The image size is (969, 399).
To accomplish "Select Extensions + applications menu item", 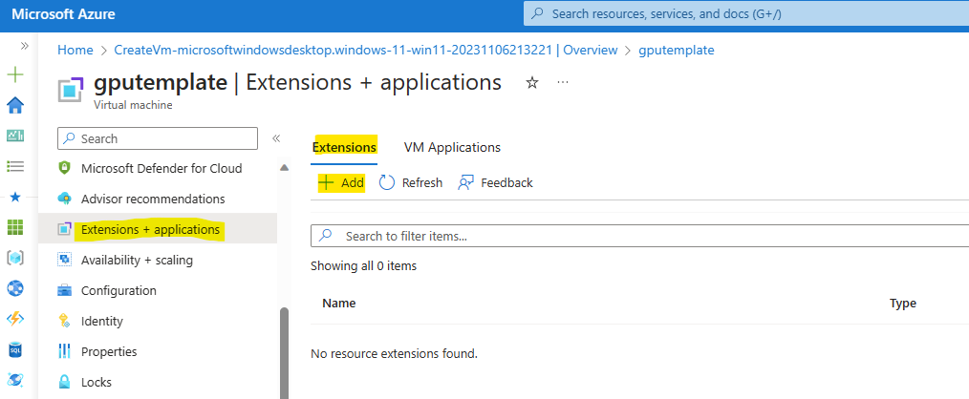I will tap(158, 230).
